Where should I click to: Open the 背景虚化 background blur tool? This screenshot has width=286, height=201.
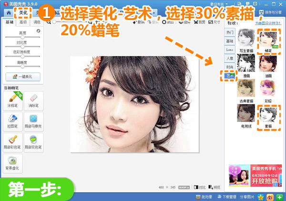[x=13, y=163]
